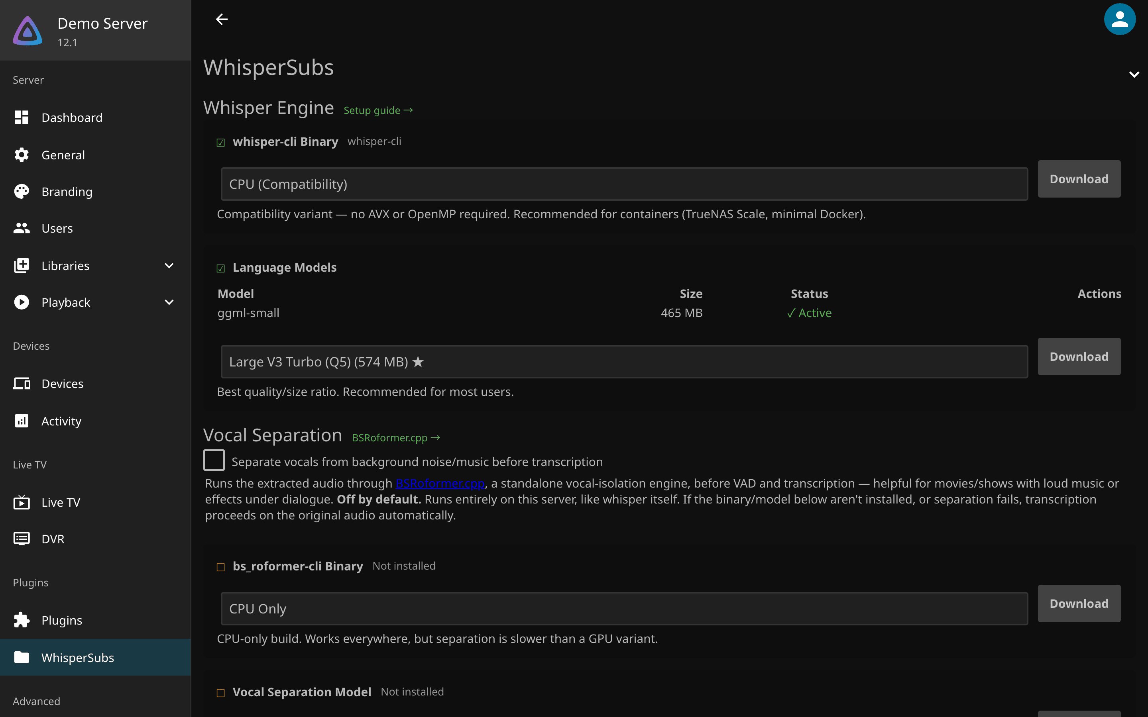Enable separate vocals before transcription checkbox
1148x717 pixels.
[x=214, y=460]
